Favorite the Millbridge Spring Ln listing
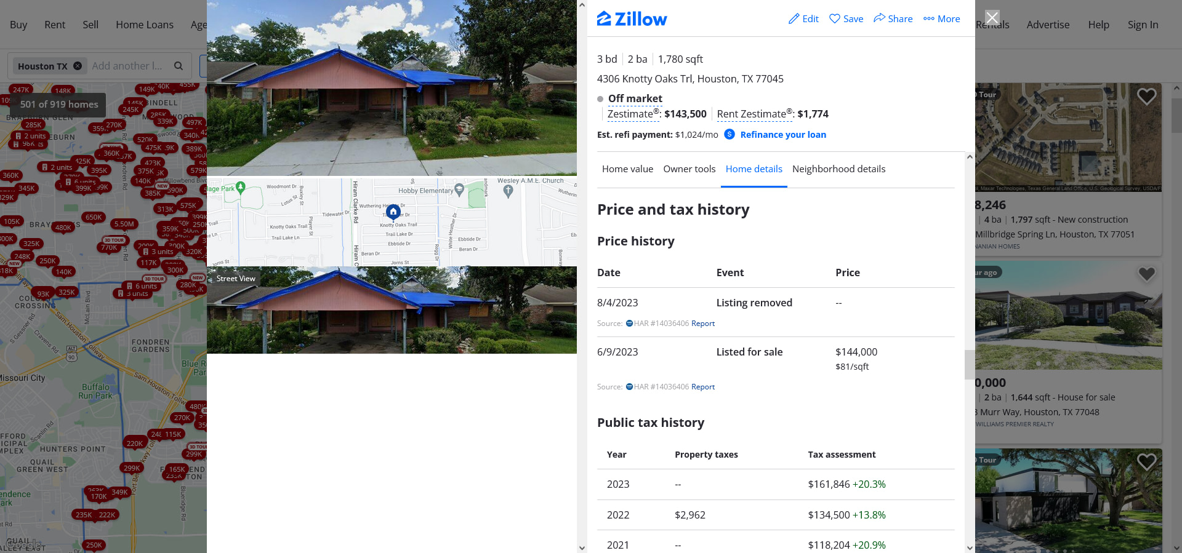The height and width of the screenshot is (553, 1182). coord(1146,97)
